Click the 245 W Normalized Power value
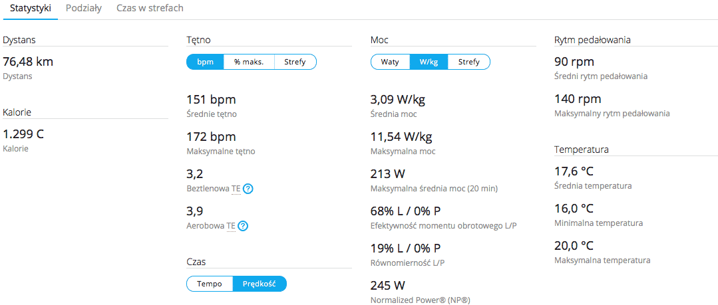The width and height of the screenshot is (718, 305). (387, 285)
